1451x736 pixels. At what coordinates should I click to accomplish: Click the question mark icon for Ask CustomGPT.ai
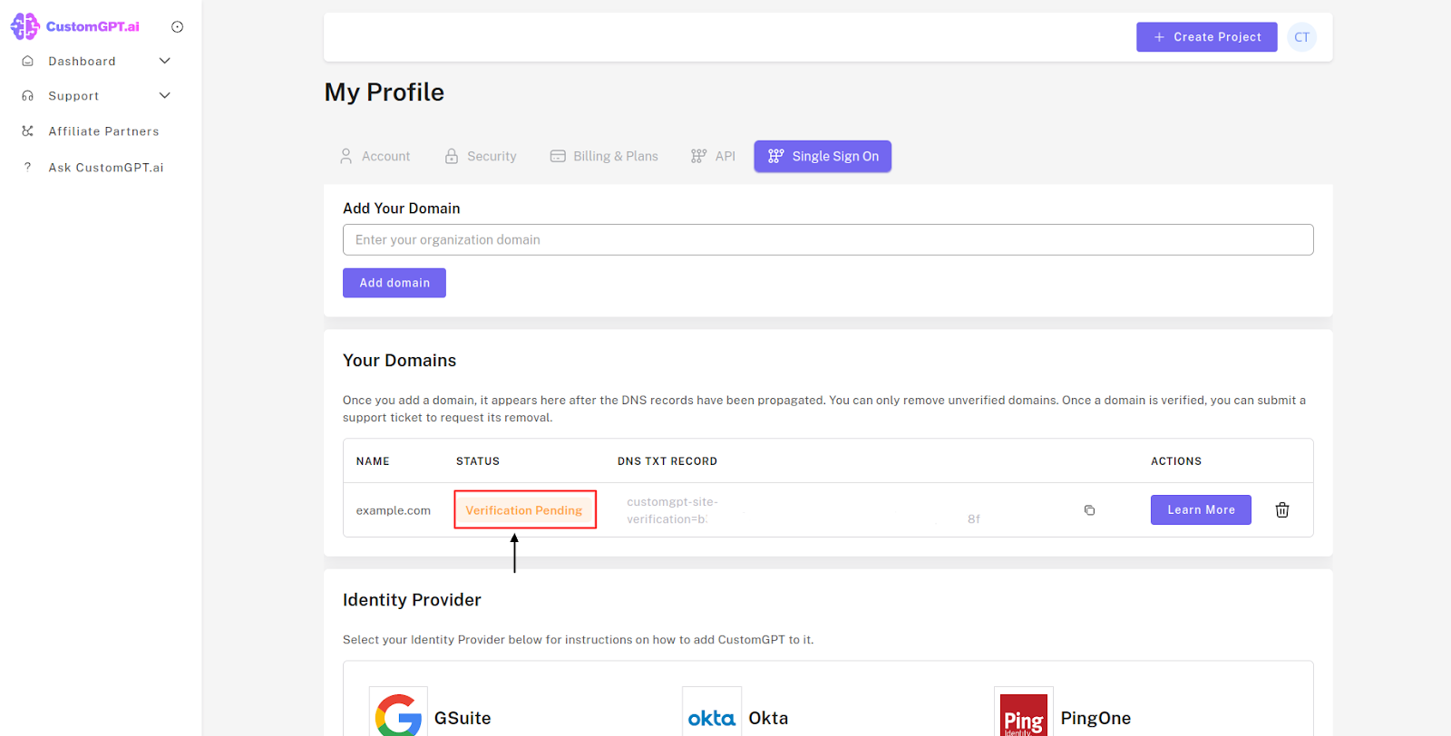point(28,167)
